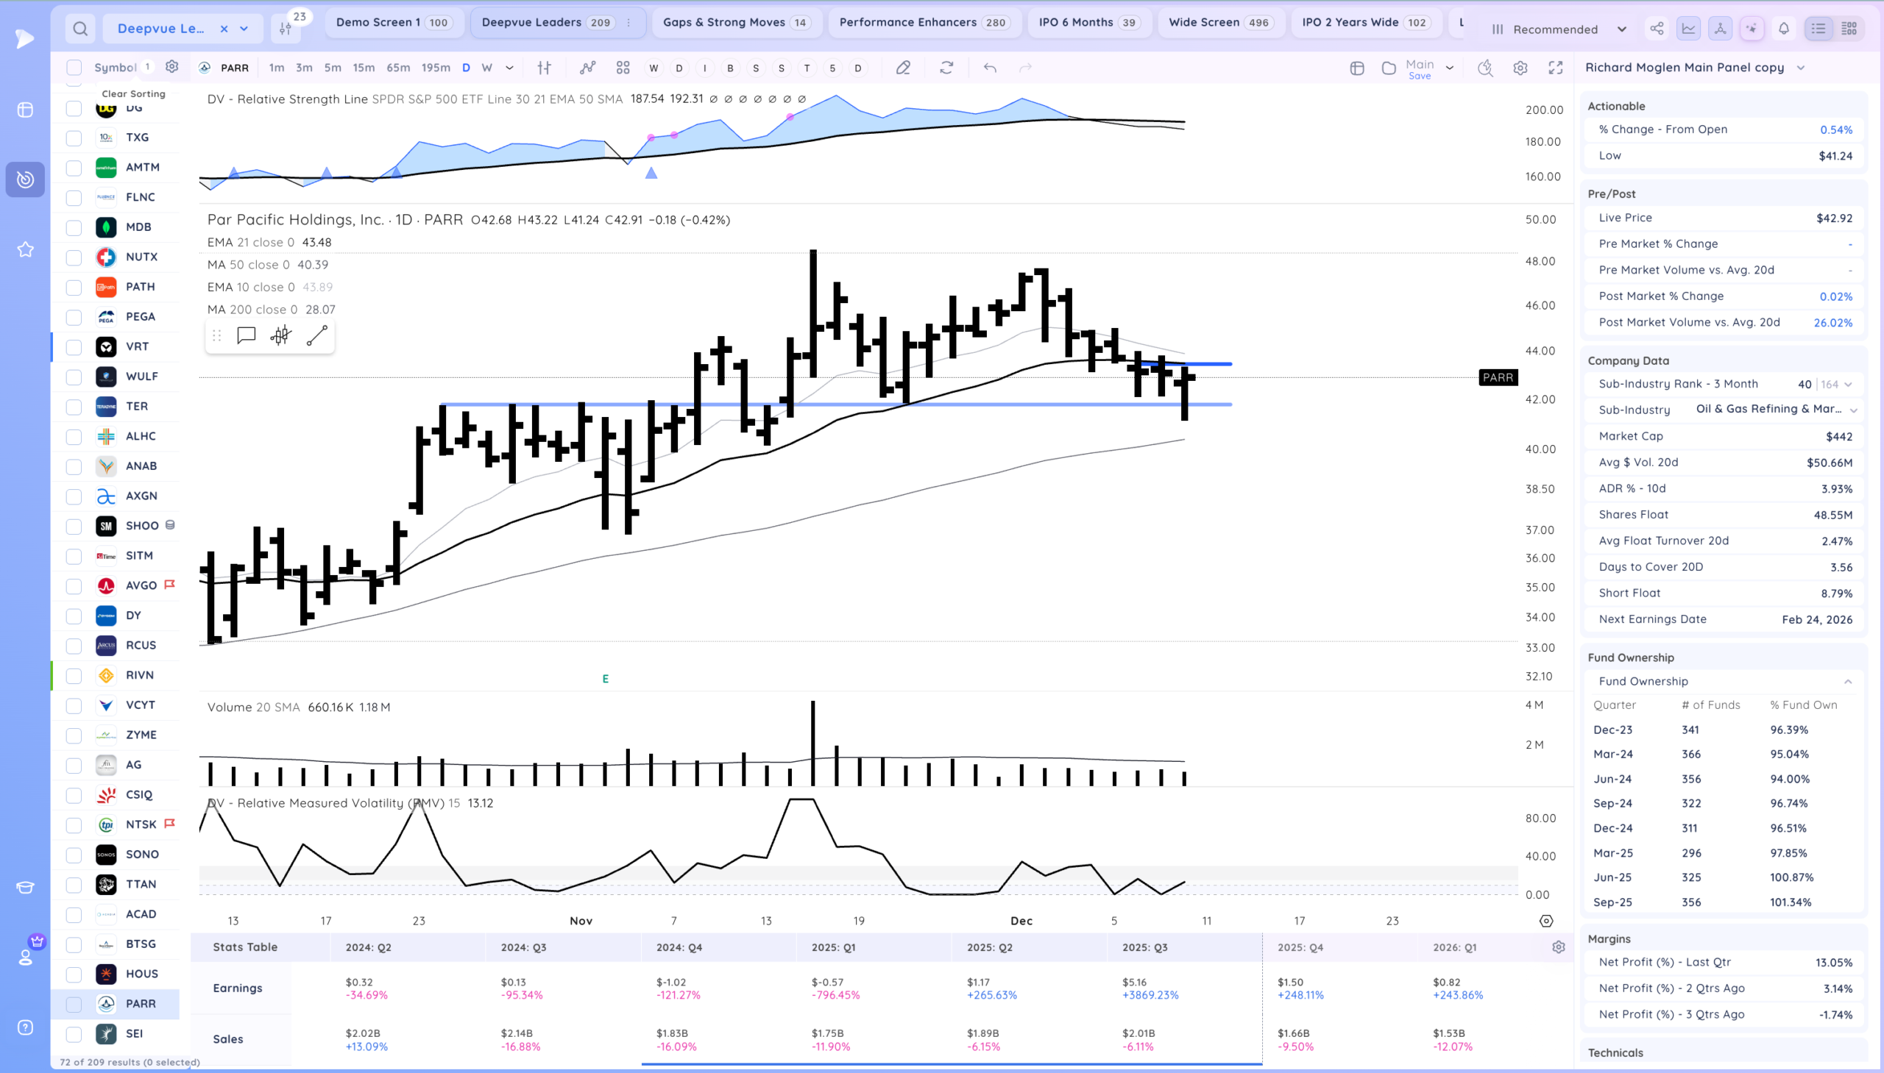The width and height of the screenshot is (1884, 1073).
Task: Click Clear Sorting link
Action: pyautogui.click(x=133, y=93)
